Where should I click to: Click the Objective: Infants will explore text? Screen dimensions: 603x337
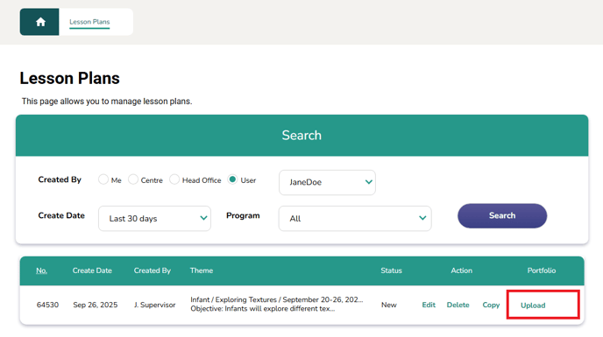263,309
